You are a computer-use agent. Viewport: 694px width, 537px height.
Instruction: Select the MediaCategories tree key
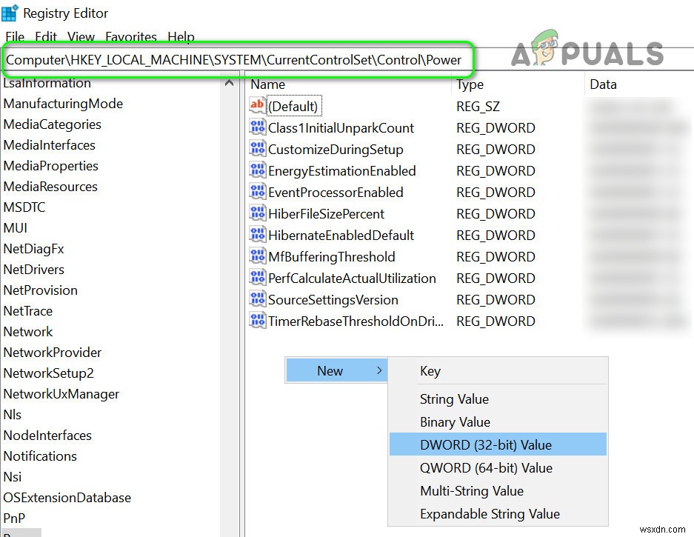[53, 124]
